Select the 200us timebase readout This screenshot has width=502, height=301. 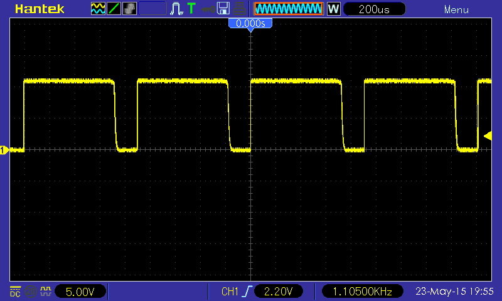tap(374, 9)
